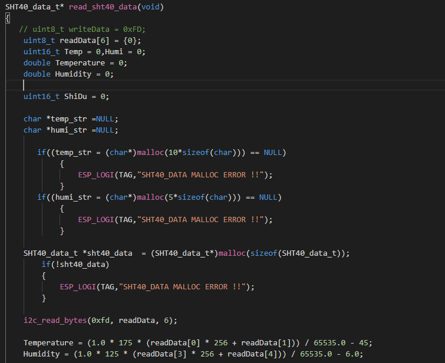Screen dimensions: 445x363
Task: Click the Temp variable in the uint16_t declaration
Action: (73, 52)
